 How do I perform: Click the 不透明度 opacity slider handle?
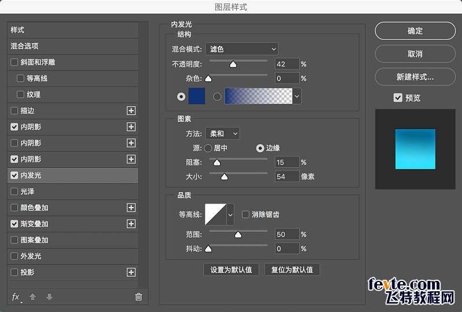coord(233,64)
